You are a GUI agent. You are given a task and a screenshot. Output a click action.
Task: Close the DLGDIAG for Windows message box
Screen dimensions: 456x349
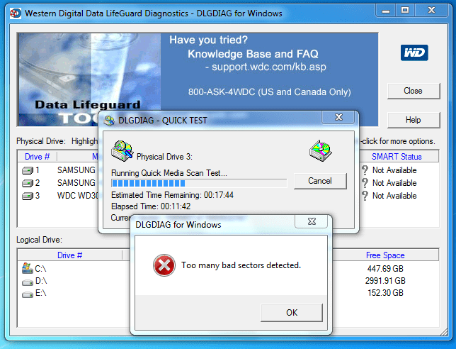(x=312, y=222)
